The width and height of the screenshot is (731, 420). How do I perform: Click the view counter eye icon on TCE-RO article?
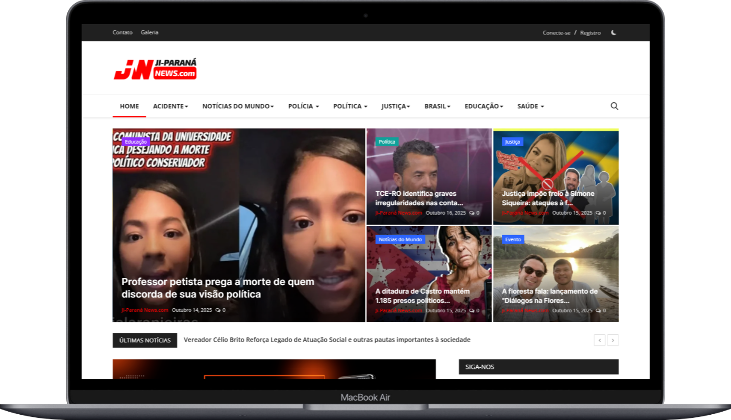click(471, 213)
